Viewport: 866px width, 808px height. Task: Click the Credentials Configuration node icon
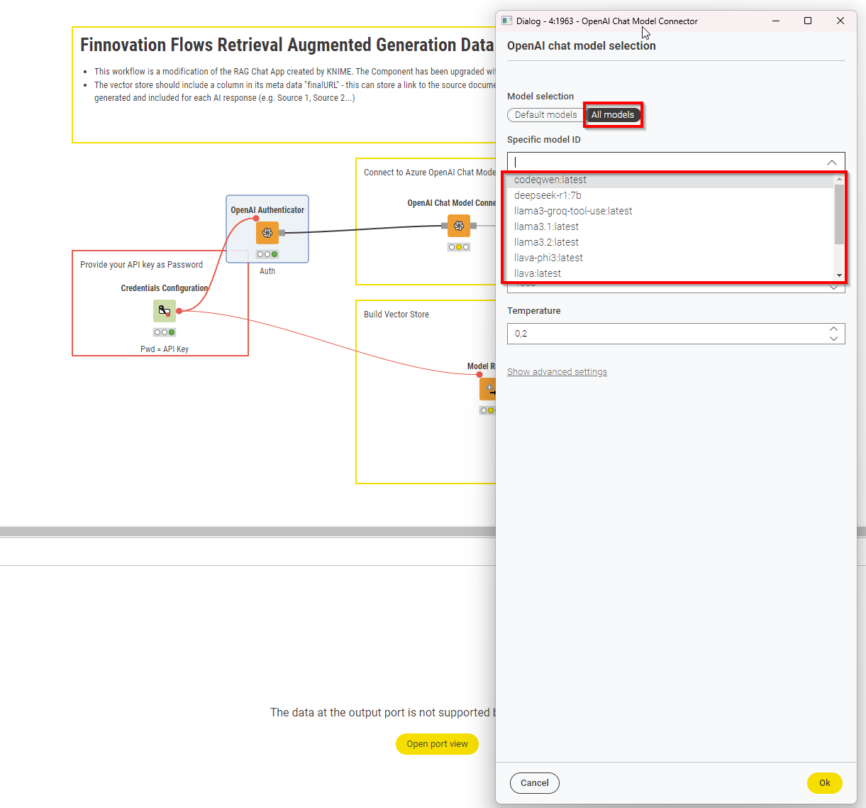click(x=165, y=311)
